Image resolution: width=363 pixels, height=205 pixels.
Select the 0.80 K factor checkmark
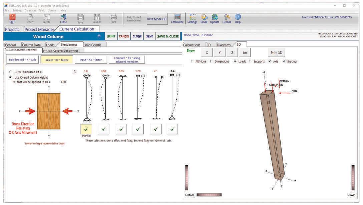point(103,129)
